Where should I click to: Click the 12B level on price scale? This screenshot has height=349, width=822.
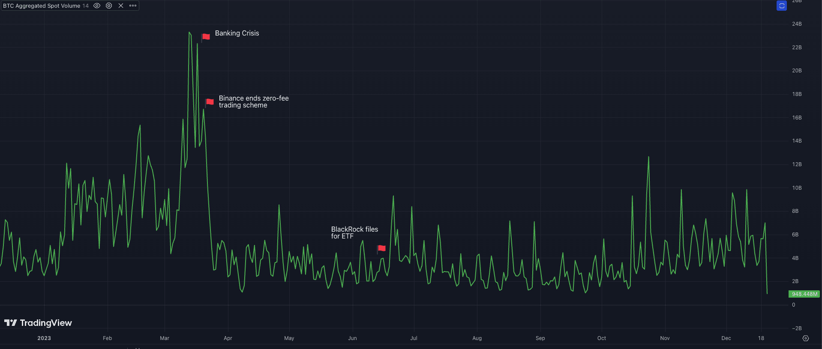coord(796,164)
